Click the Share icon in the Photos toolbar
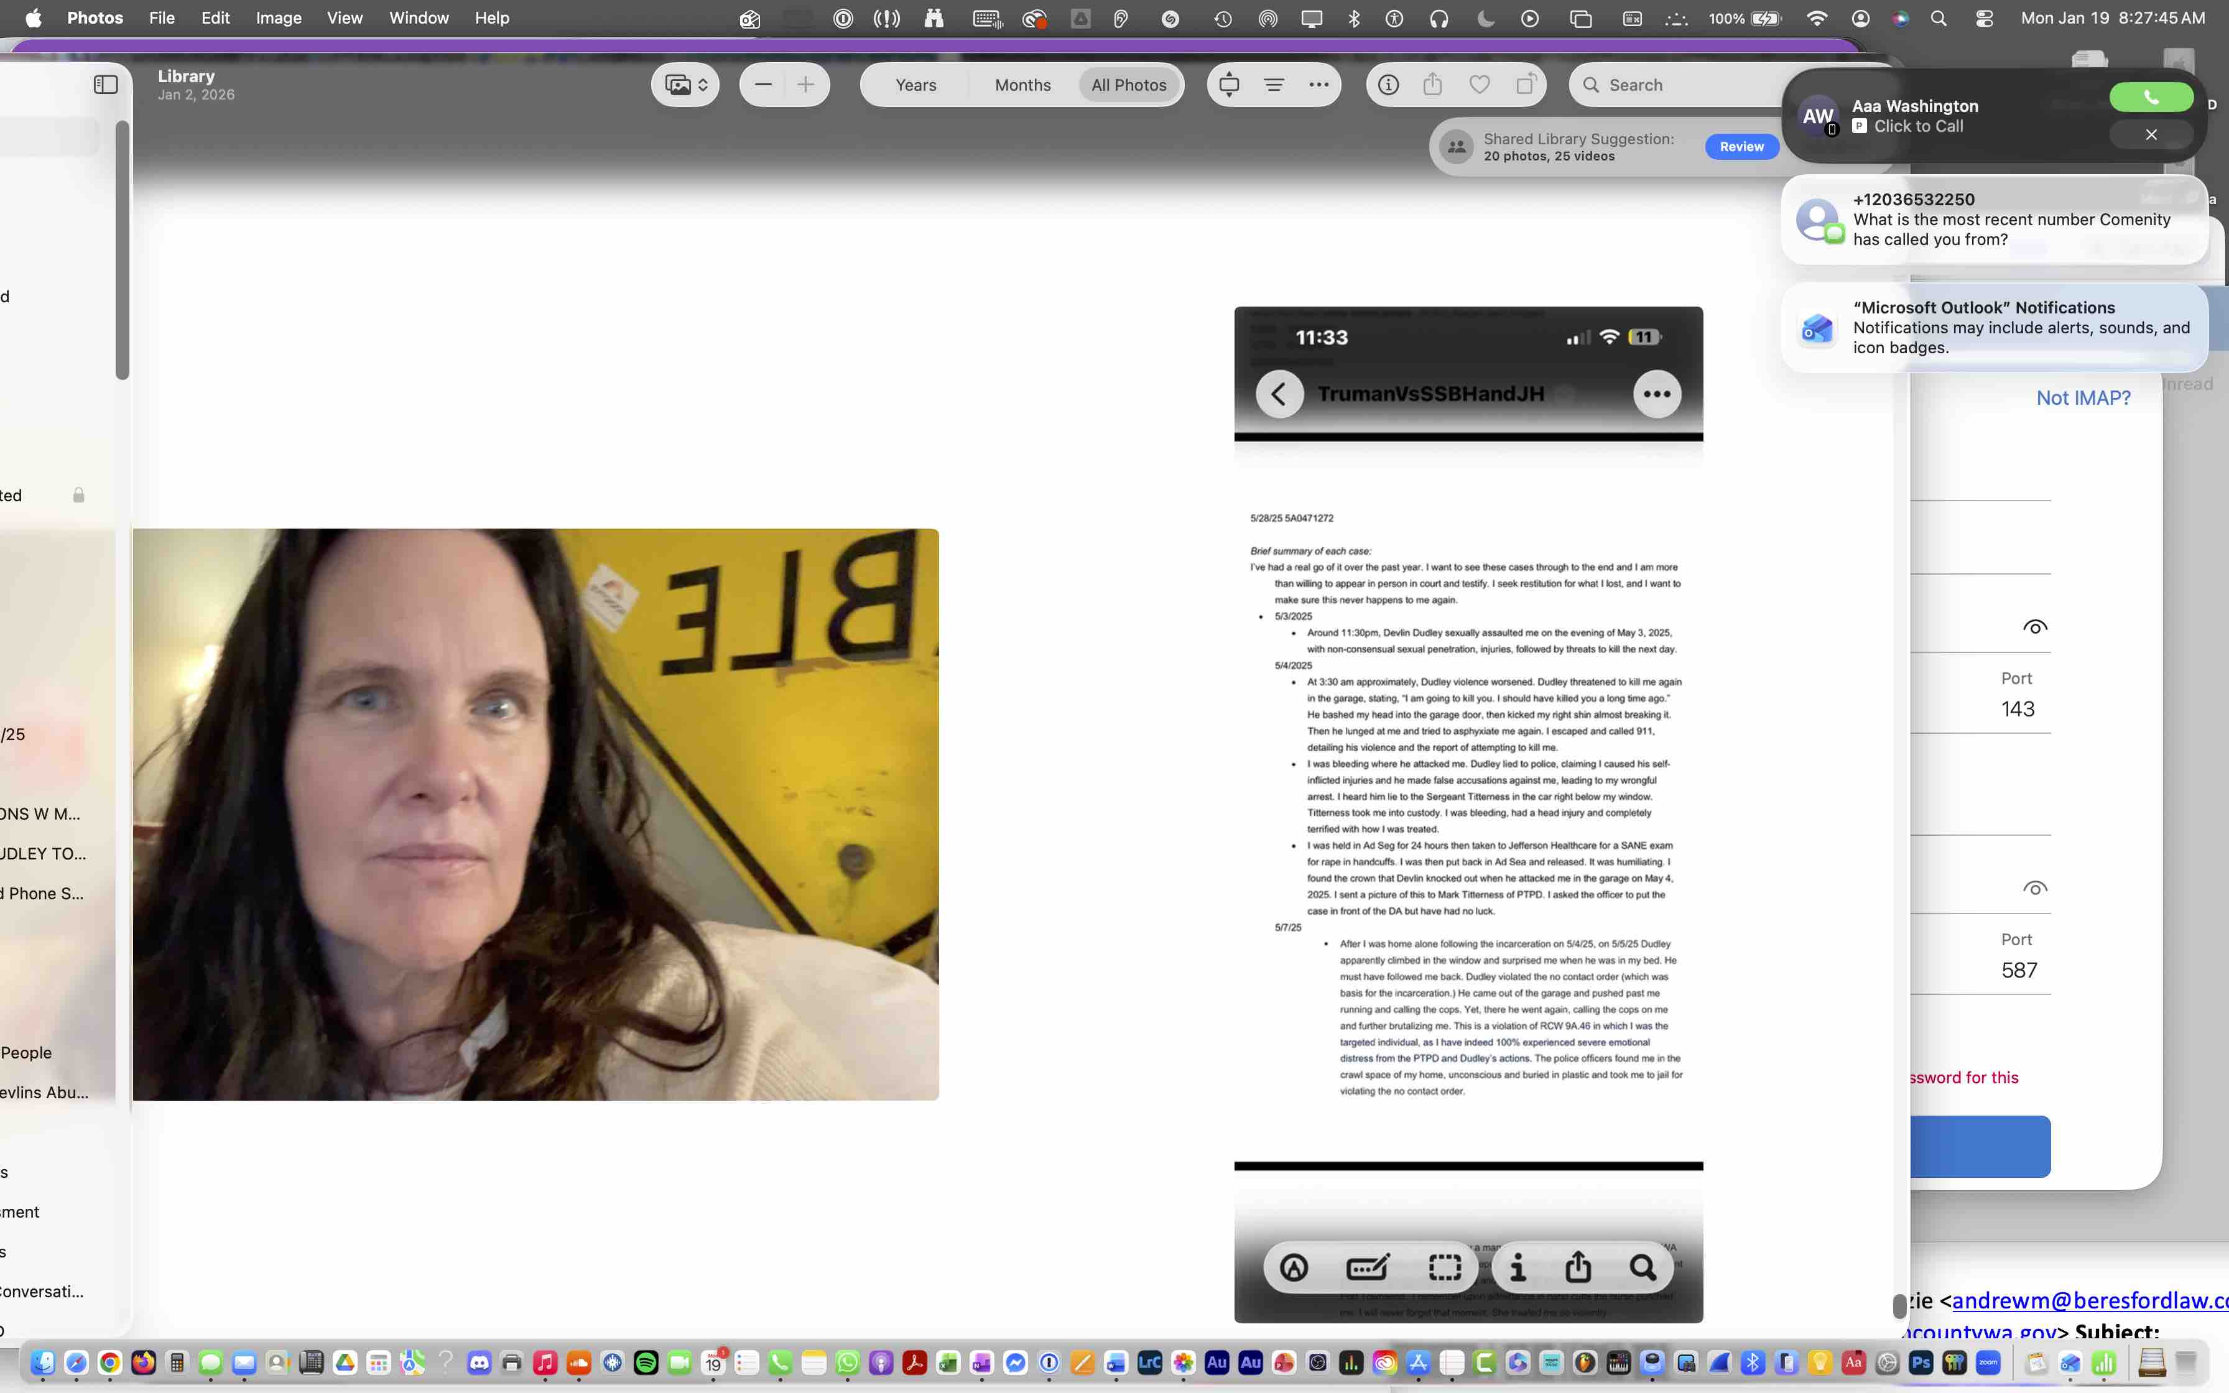 1432,85
